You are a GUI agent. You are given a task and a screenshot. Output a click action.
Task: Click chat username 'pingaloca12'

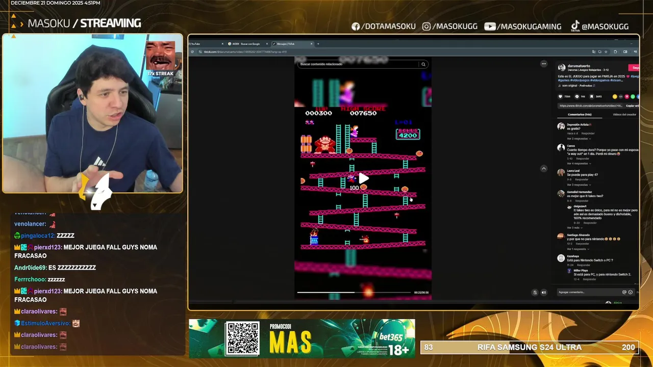(x=37, y=236)
